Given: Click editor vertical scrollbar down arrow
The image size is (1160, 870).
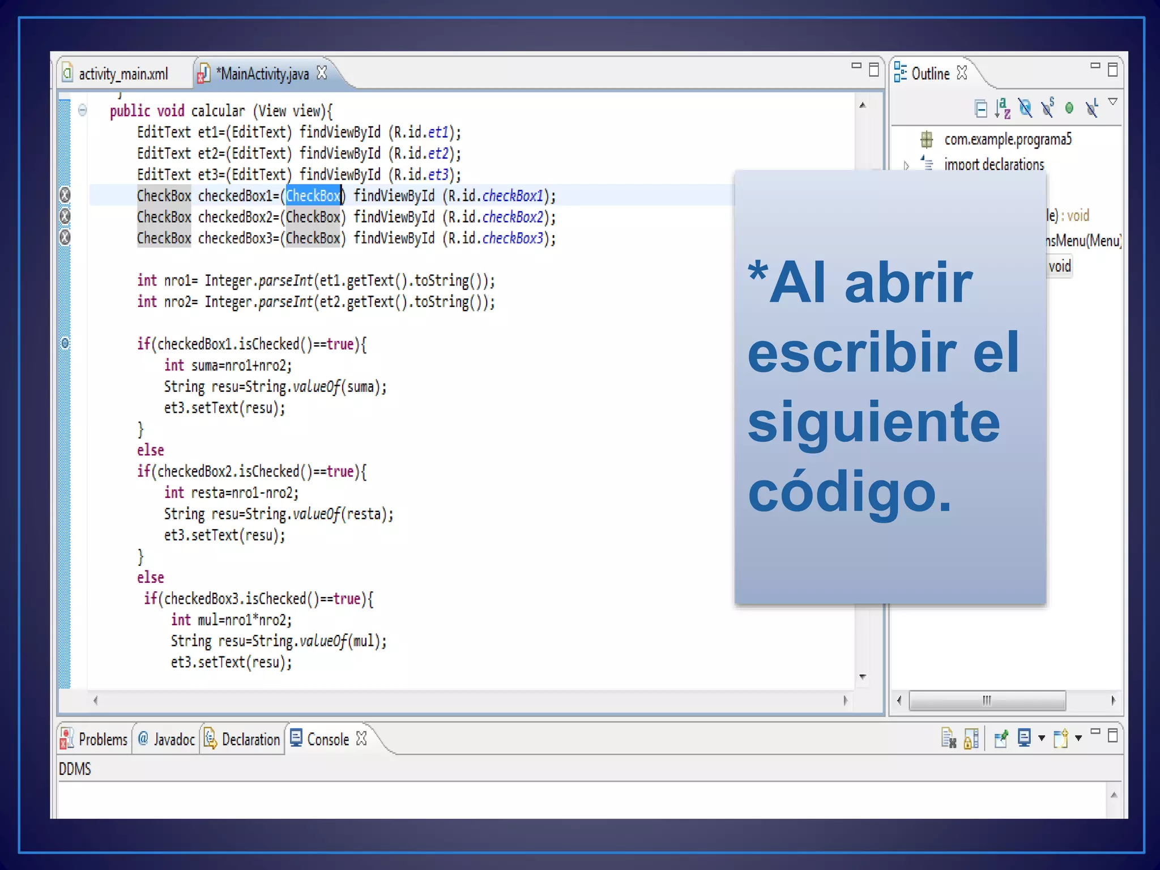Looking at the screenshot, I should 863,677.
